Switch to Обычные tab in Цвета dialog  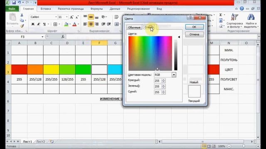pos(134,27)
